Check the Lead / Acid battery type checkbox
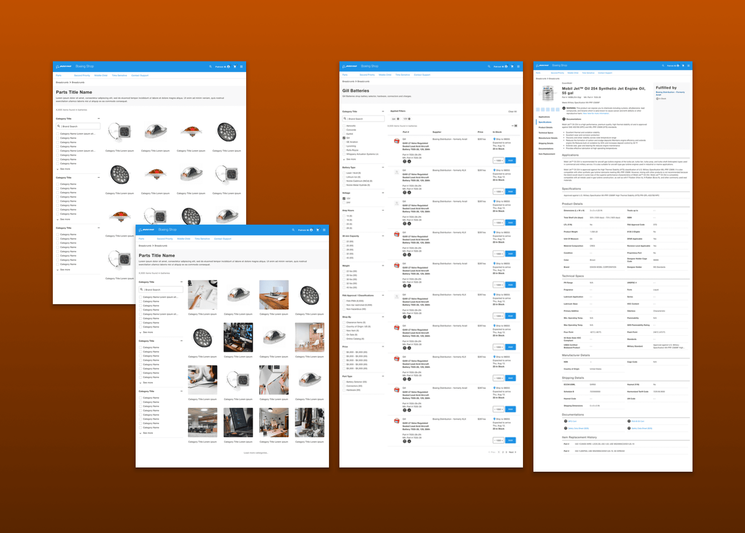The image size is (745, 533). pyautogui.click(x=344, y=173)
